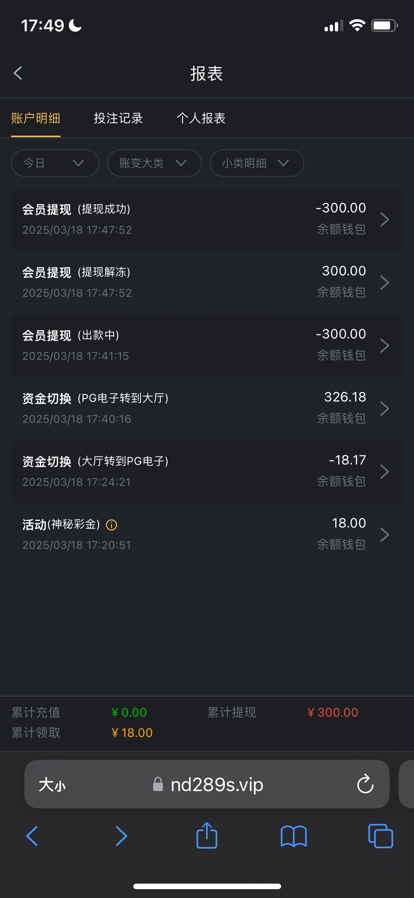Tap the back arrow in the 报表 header
The height and width of the screenshot is (898, 414).
click(x=18, y=73)
